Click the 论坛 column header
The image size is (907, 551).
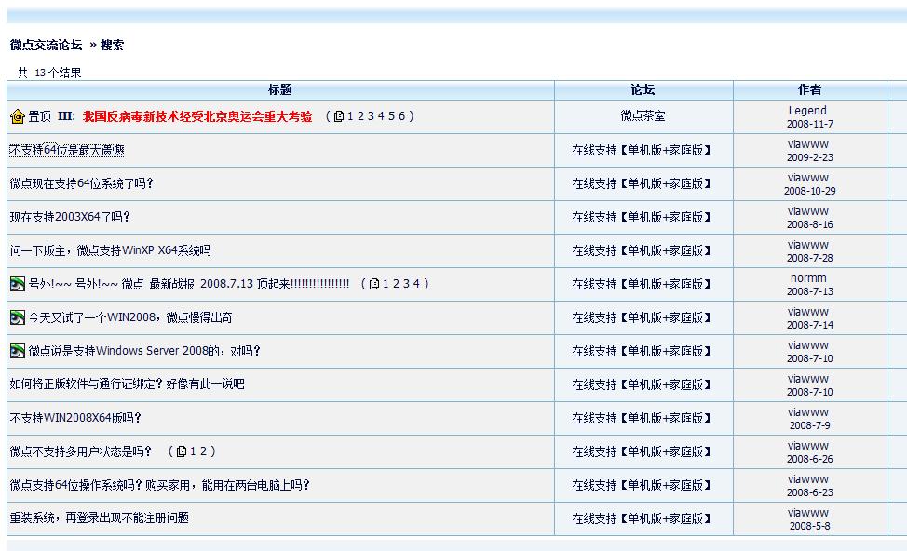point(643,89)
